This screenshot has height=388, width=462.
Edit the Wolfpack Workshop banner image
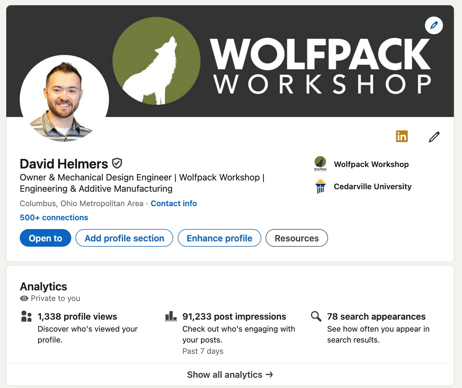click(434, 25)
